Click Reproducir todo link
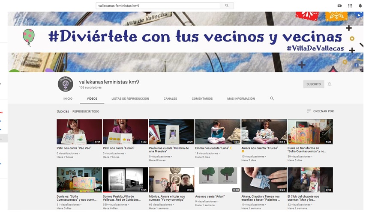 click(86, 111)
